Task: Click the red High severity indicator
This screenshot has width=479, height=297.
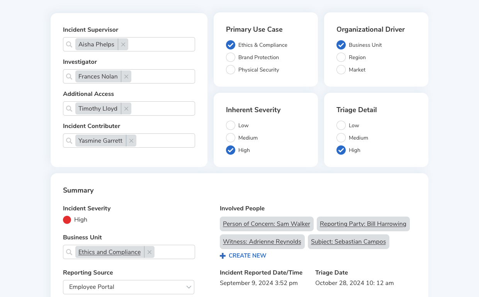Action: coord(67,220)
